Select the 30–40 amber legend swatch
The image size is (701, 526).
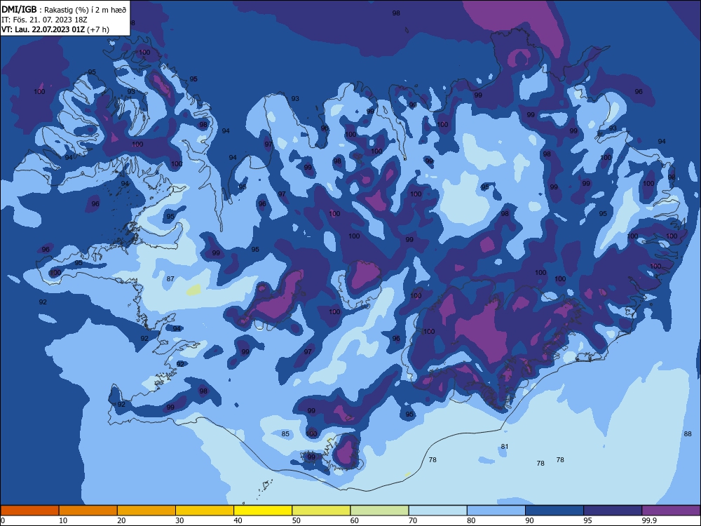click(205, 511)
